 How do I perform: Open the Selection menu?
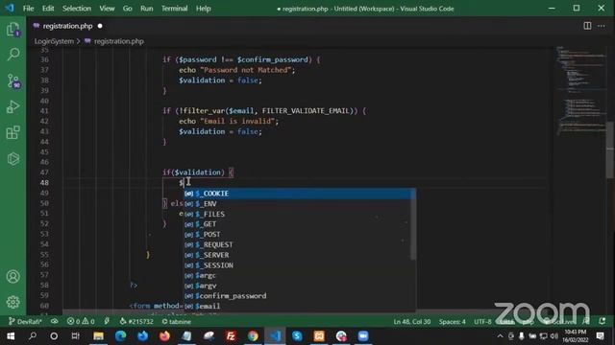77,9
